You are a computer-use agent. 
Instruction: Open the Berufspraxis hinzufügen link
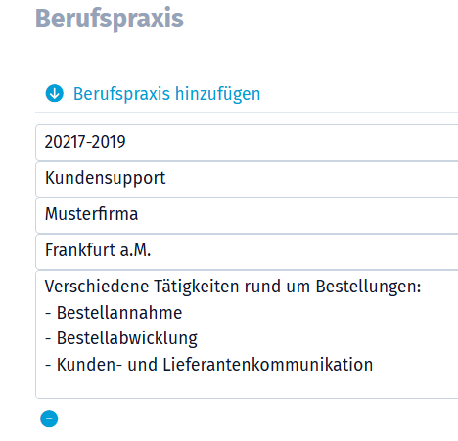coord(166,94)
